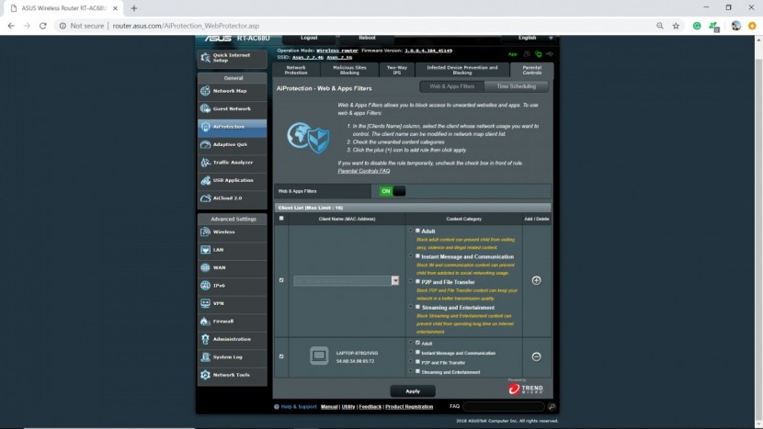Click the green internet status icon
763x429 pixels.
(x=538, y=54)
